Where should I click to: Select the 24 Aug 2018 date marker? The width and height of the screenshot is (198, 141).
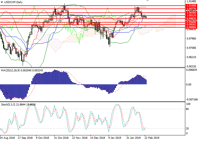coord(7,138)
